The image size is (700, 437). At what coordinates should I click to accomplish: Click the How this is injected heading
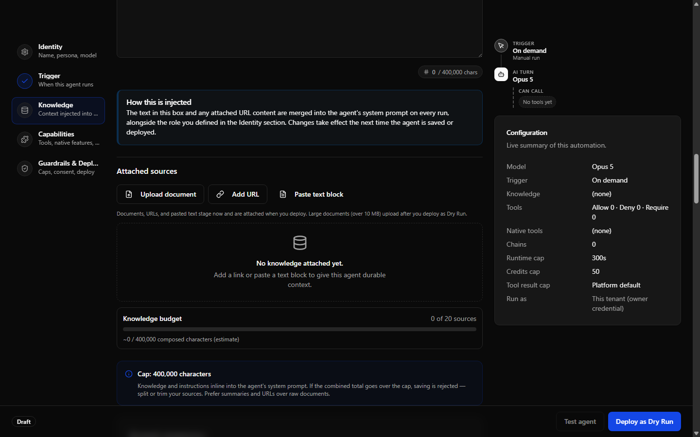coord(159,102)
